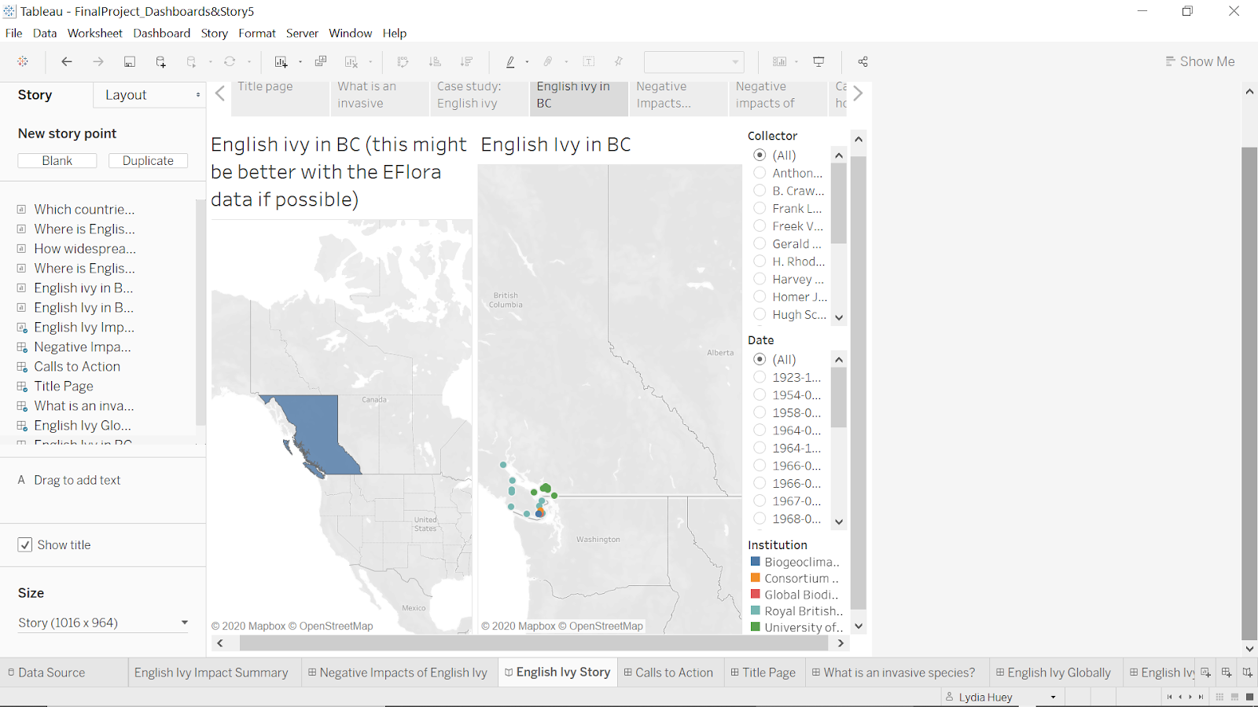
Task: Open the Clear Sheet dropdown arrow
Action: 370,61
